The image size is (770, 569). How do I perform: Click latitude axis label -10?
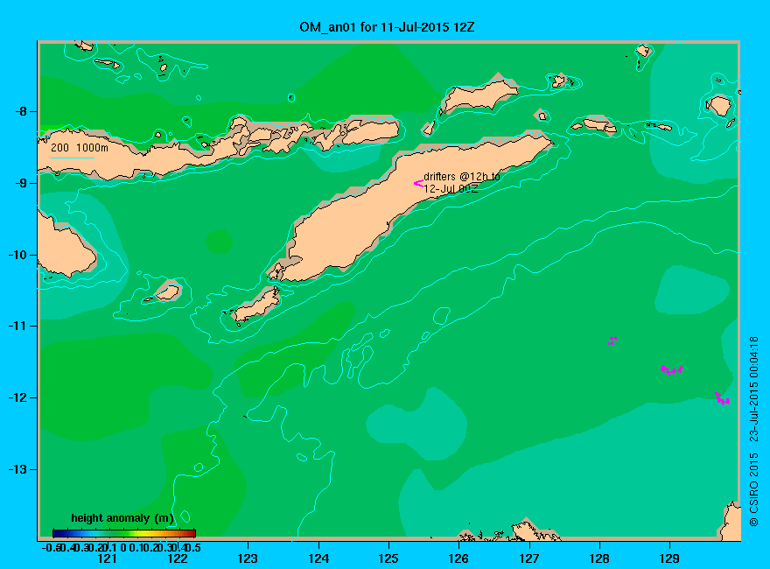point(17,255)
